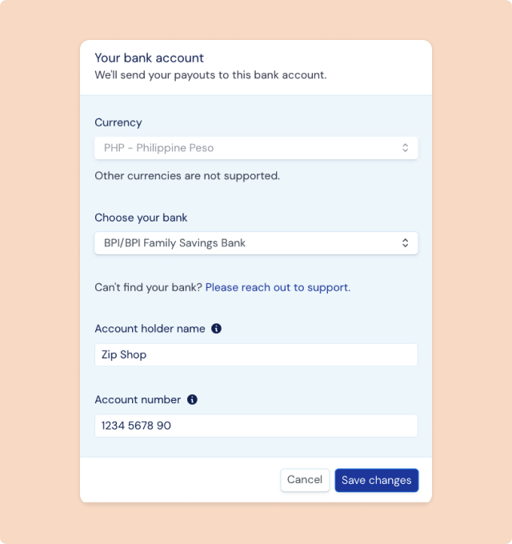This screenshot has height=544, width=512.
Task: Click the Currency field label
Action: click(x=118, y=122)
